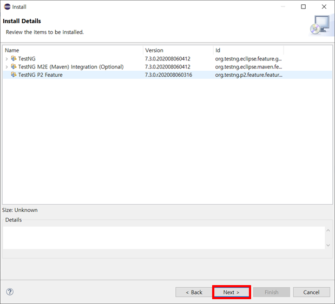Expand TestNG M2E (Maven) Integration row

coord(6,67)
